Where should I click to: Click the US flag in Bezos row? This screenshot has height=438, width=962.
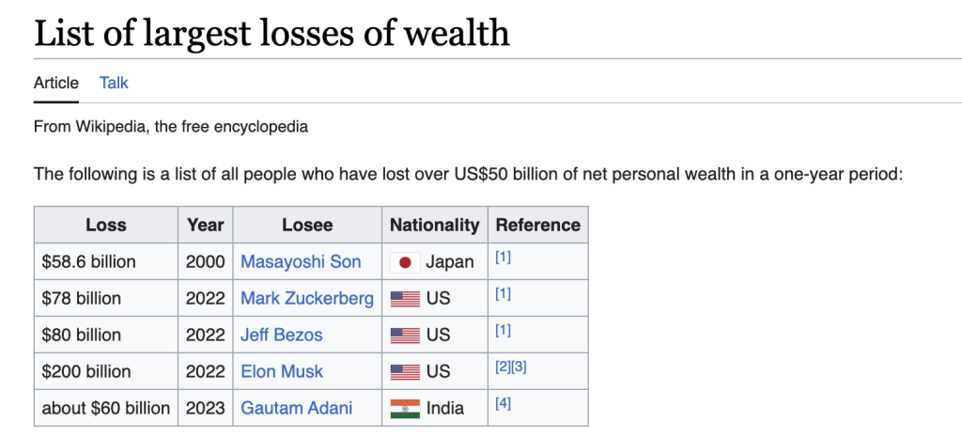(405, 336)
